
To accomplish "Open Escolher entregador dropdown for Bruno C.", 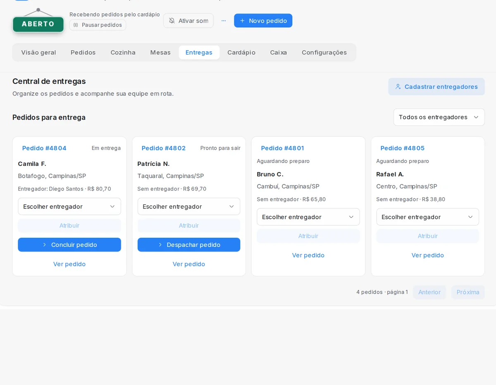I will pos(308,217).
